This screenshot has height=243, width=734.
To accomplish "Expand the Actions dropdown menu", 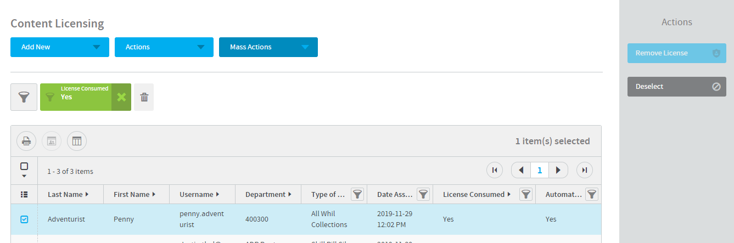I will (164, 47).
